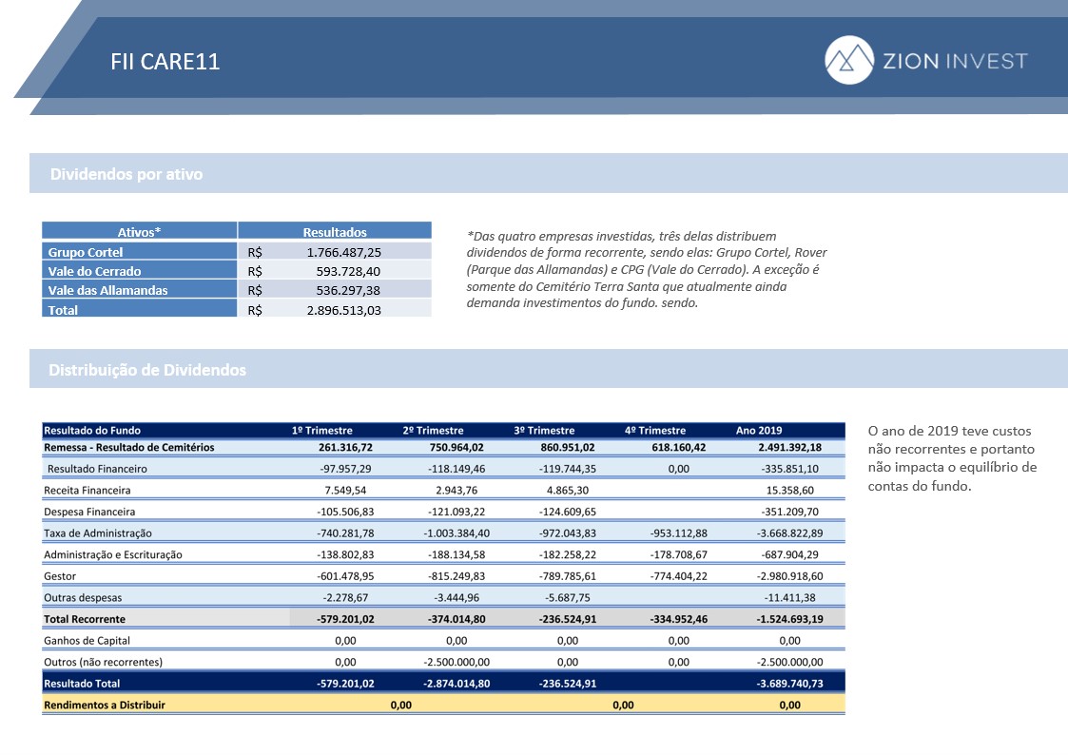Select the Resultado Financeiro row label

click(x=97, y=469)
